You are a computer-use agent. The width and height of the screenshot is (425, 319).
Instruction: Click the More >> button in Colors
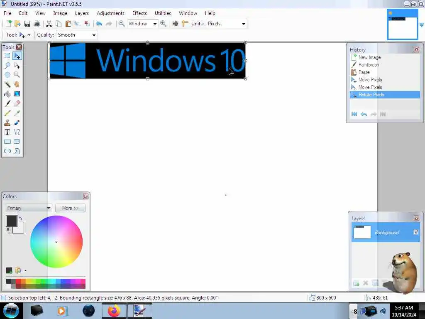pyautogui.click(x=70, y=208)
